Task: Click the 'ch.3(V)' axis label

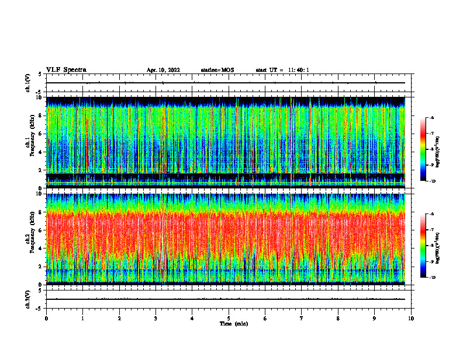Action: pos(28,299)
